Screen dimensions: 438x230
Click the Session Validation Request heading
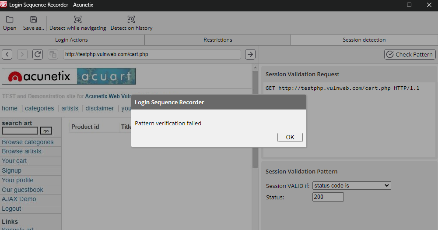[x=302, y=74]
